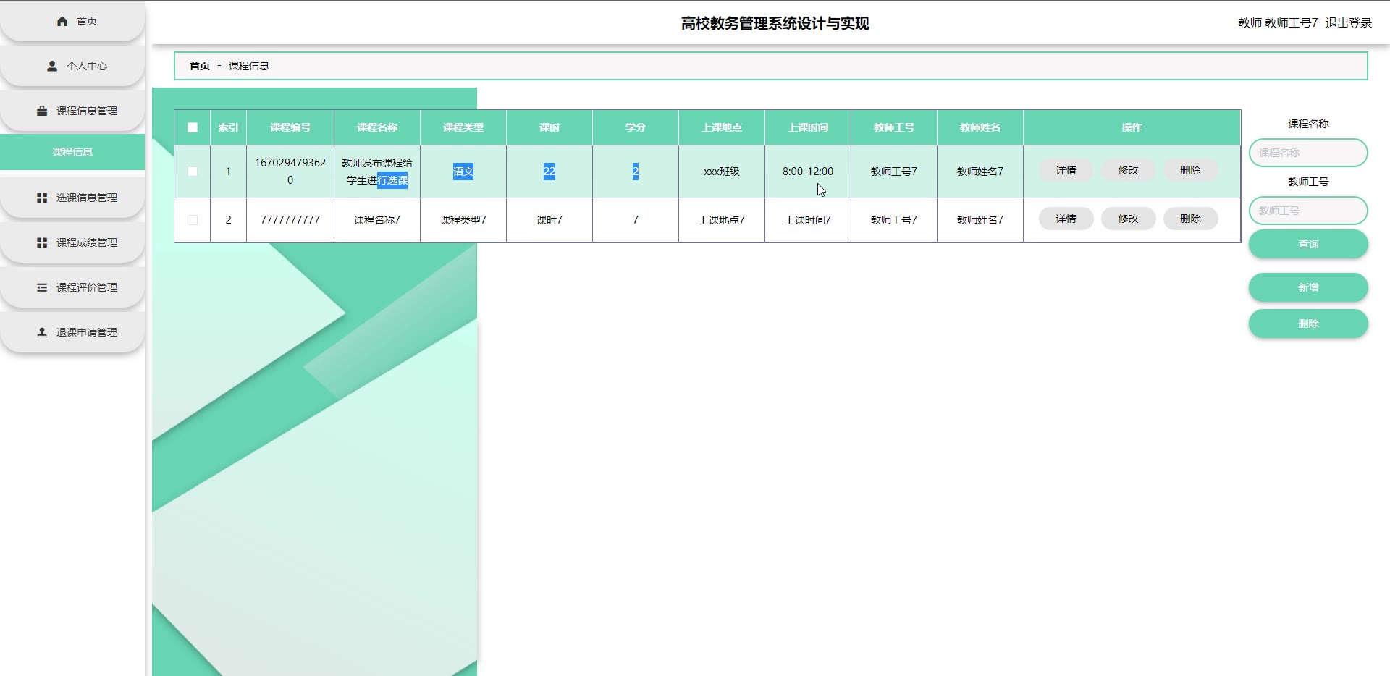Click the 上课时间7 cell
This screenshot has width=1390, height=676.
click(808, 220)
